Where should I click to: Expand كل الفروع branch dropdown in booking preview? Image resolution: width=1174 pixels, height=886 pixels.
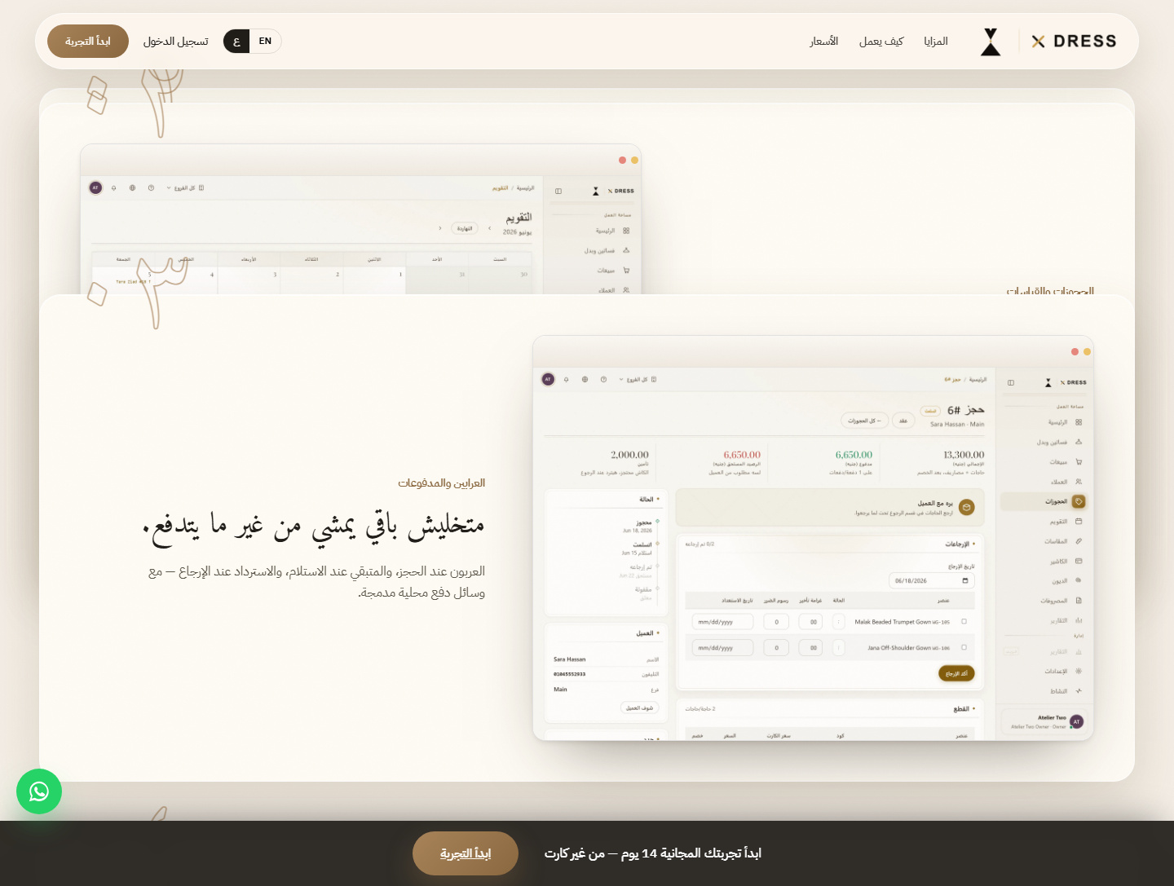[638, 379]
